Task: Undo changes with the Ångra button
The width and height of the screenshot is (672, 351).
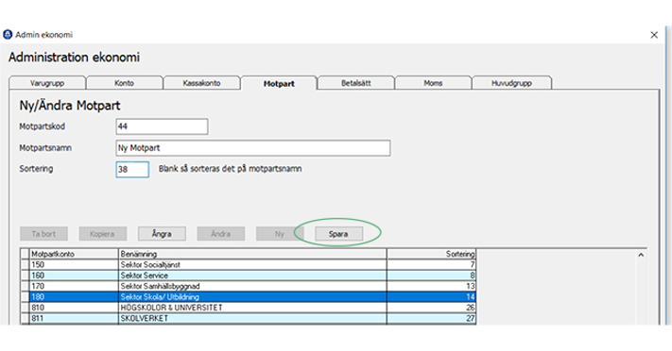Action: click(162, 234)
